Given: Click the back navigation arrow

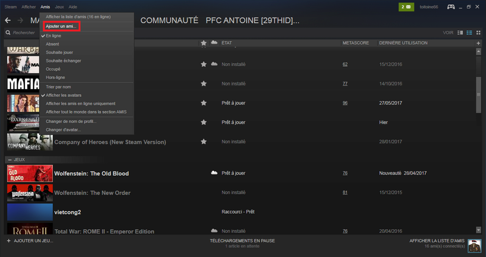Looking at the screenshot, I should click(8, 21).
